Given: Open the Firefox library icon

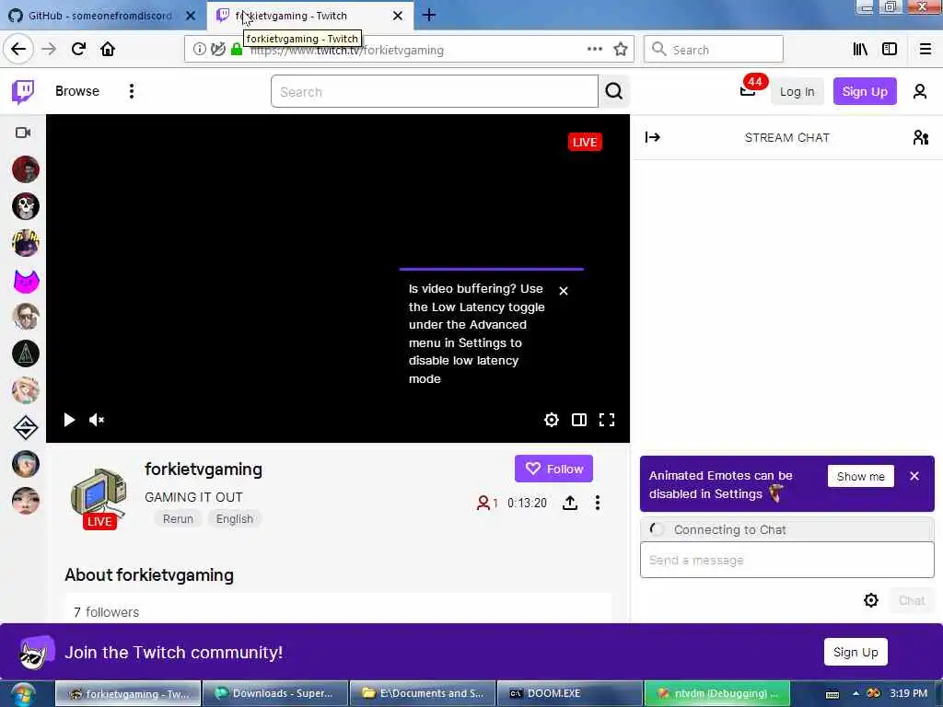Looking at the screenshot, I should click(x=860, y=50).
